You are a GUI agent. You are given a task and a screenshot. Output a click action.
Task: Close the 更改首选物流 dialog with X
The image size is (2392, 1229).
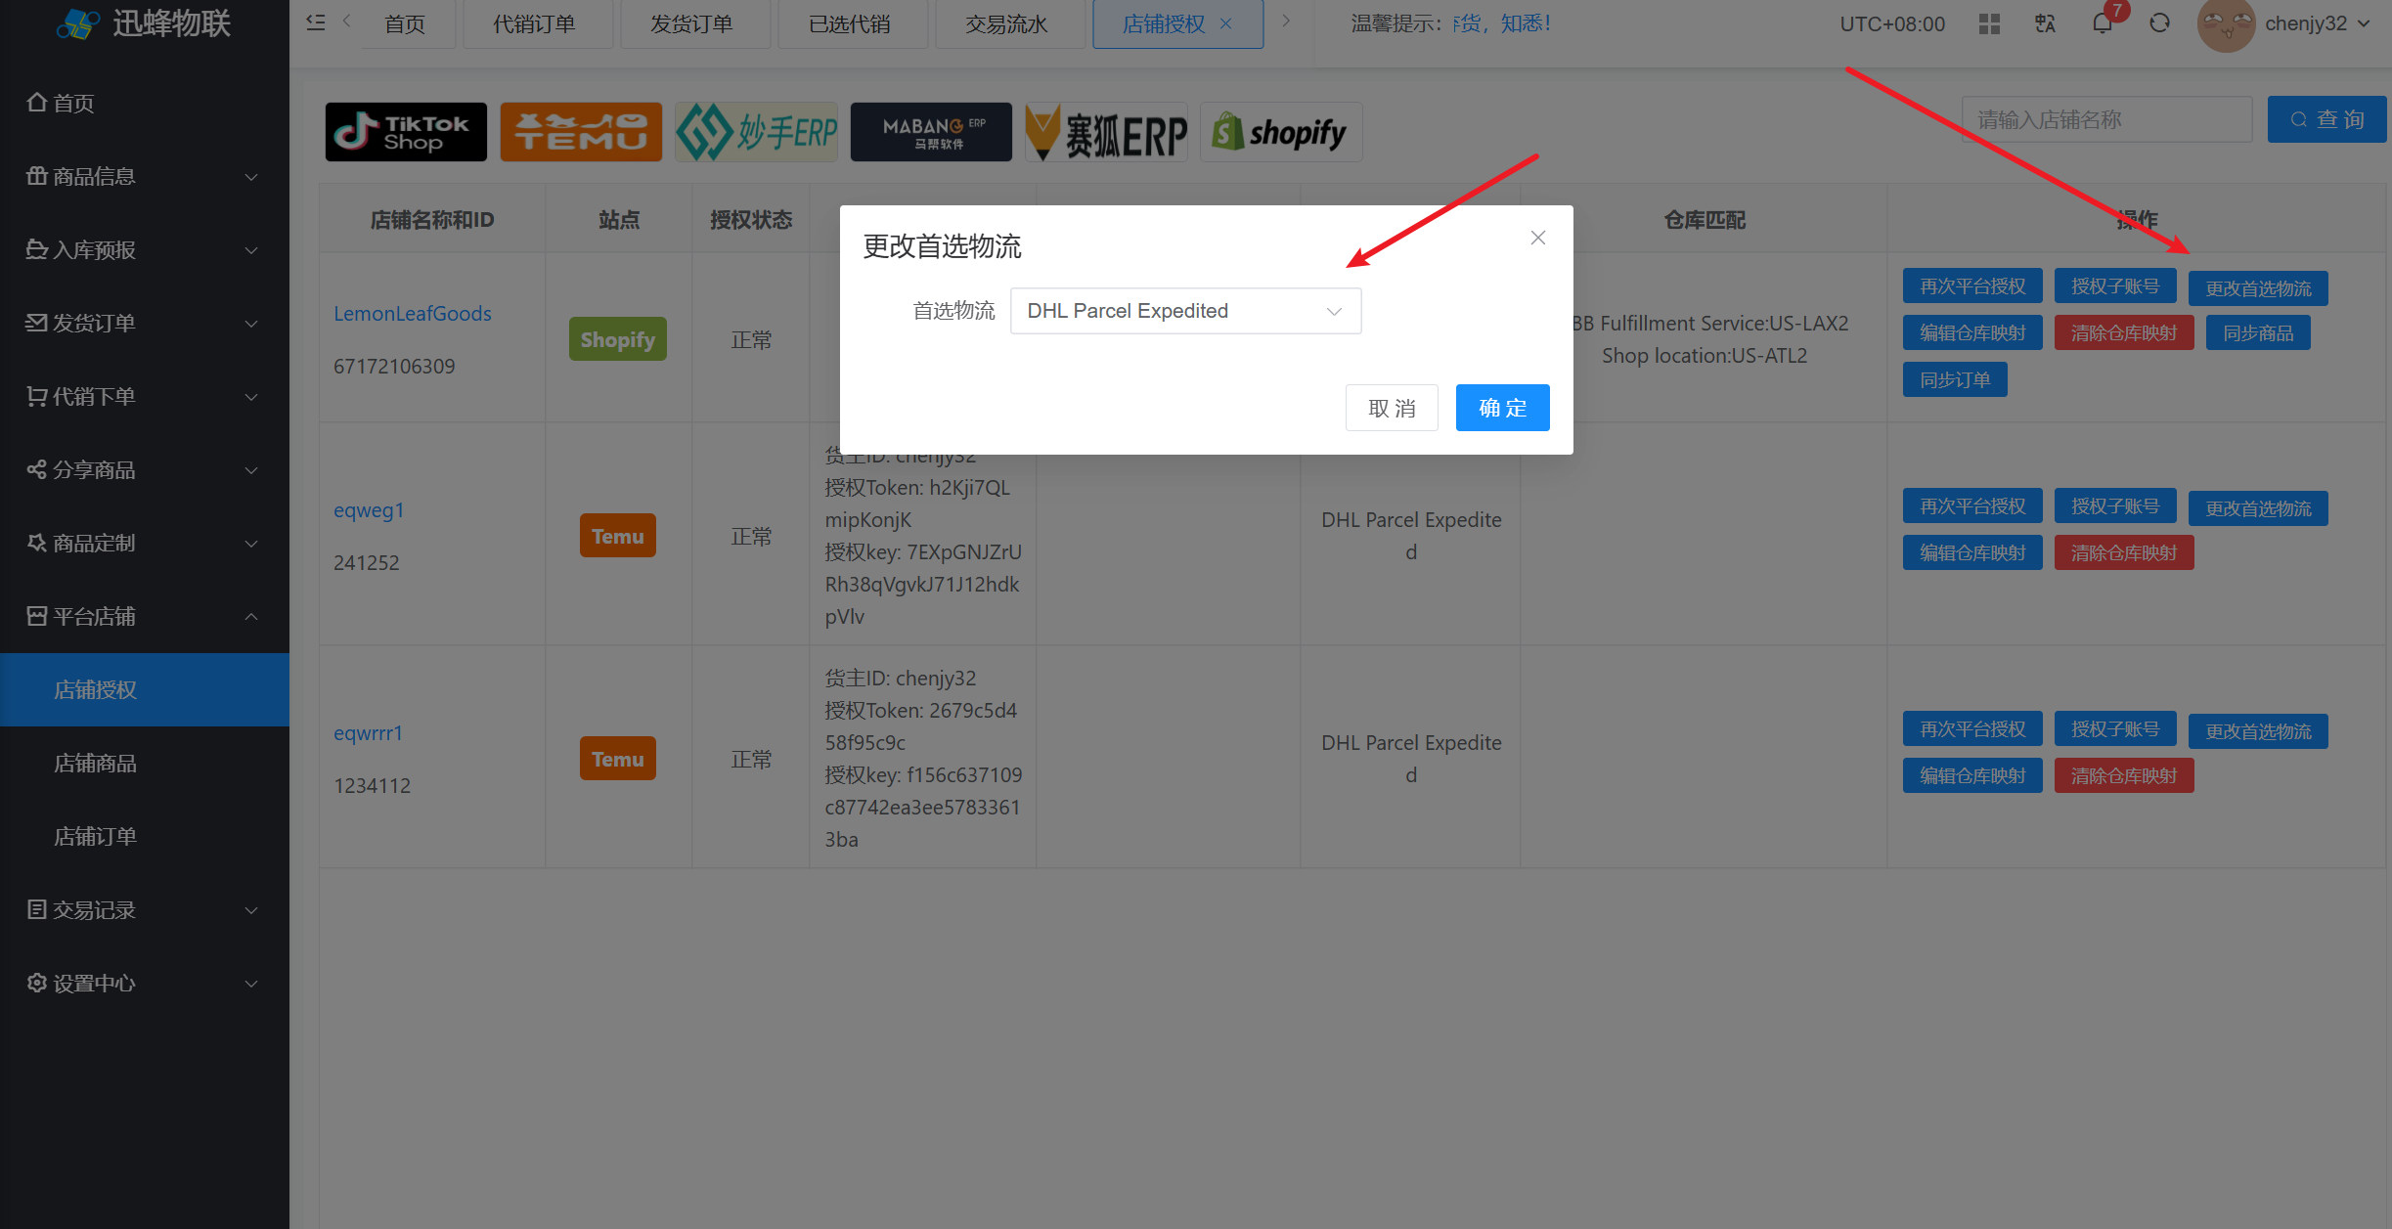click(x=1537, y=238)
